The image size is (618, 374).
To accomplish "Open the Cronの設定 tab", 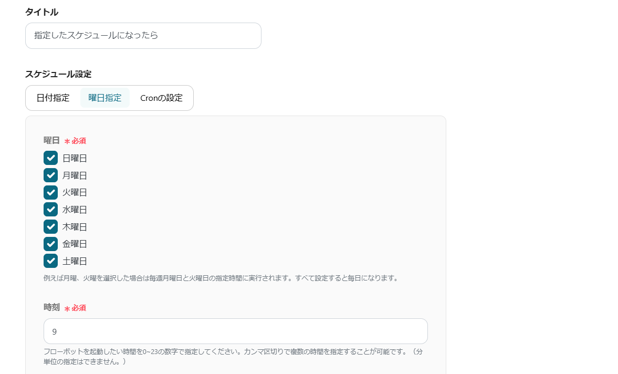I will pos(161,98).
